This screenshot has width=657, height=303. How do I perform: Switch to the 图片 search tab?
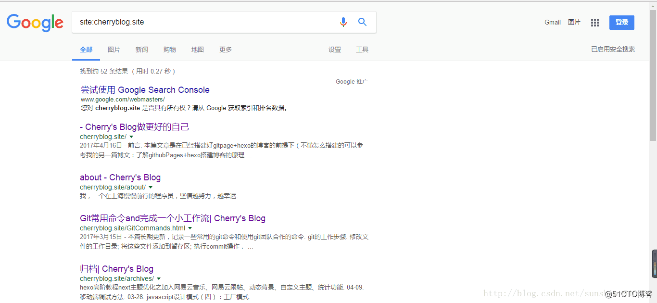click(114, 50)
